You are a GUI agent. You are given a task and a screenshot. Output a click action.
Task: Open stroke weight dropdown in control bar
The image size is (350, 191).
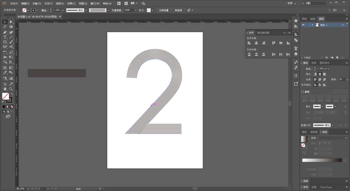(63, 10)
